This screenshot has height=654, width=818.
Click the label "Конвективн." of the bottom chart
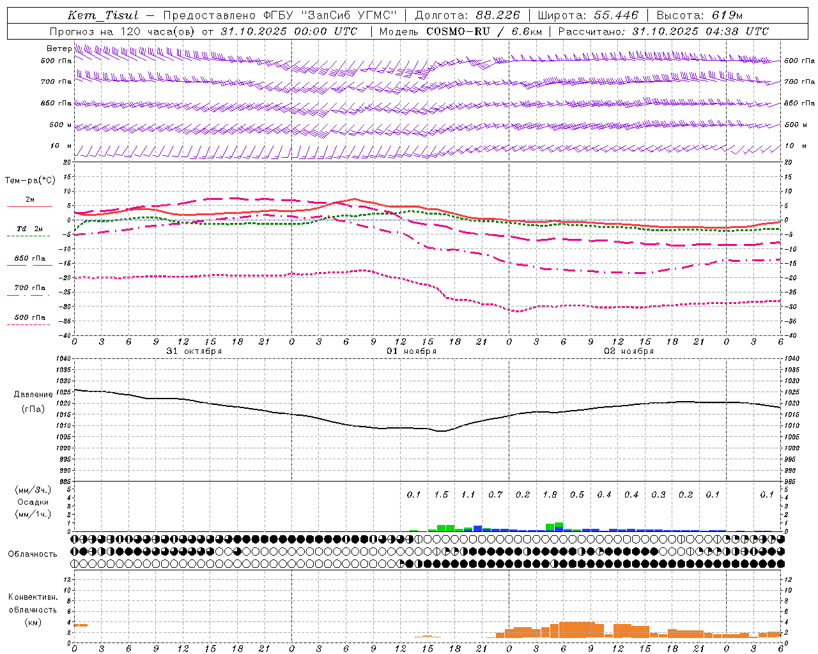click(33, 597)
